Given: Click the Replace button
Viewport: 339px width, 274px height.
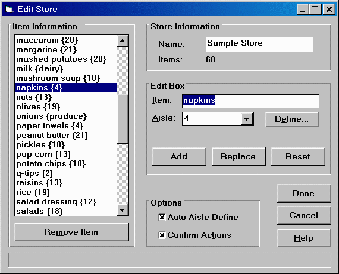Looking at the screenshot, I should point(238,156).
